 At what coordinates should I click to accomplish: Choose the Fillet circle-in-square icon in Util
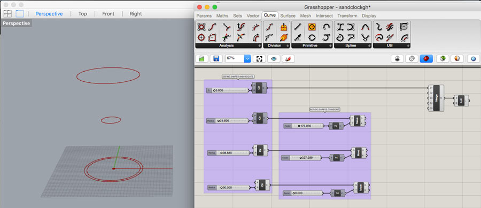point(404,27)
